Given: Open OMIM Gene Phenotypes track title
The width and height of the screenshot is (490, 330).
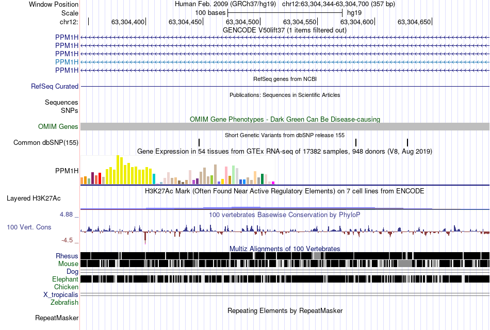Looking at the screenshot, I should pos(285,120).
